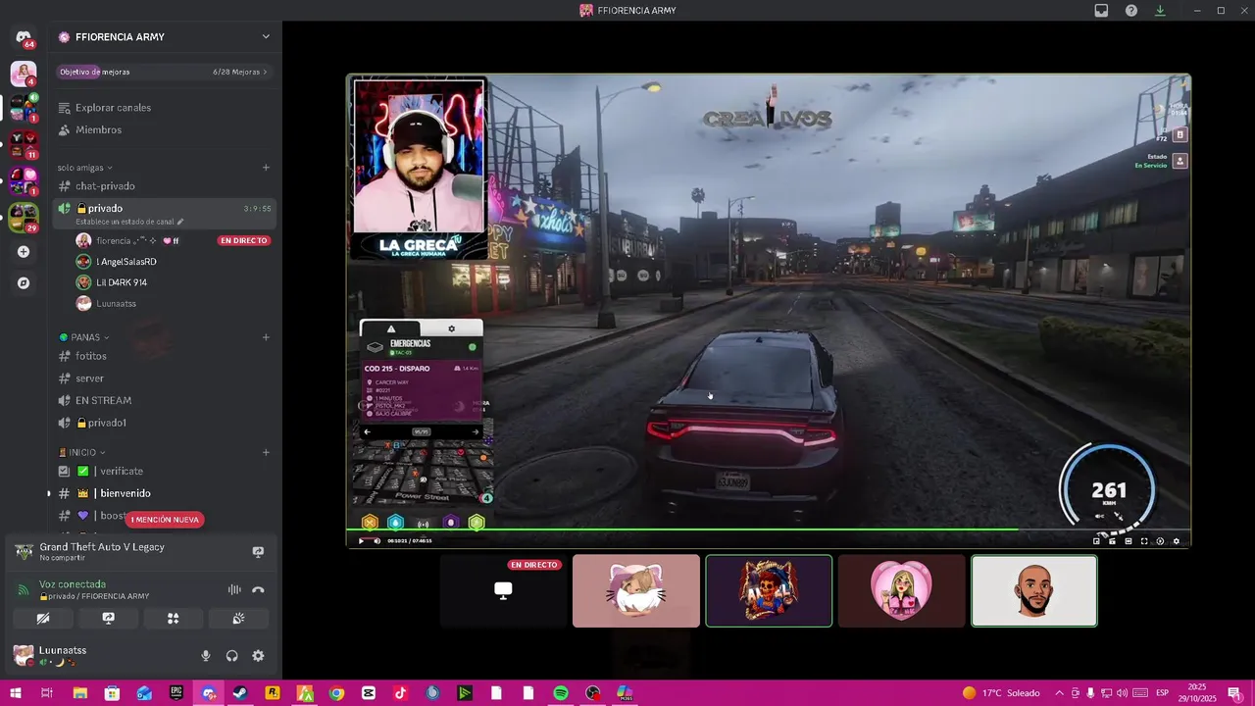The image size is (1255, 706).
Task: Select the privado voice channel row
Action: [x=164, y=213]
